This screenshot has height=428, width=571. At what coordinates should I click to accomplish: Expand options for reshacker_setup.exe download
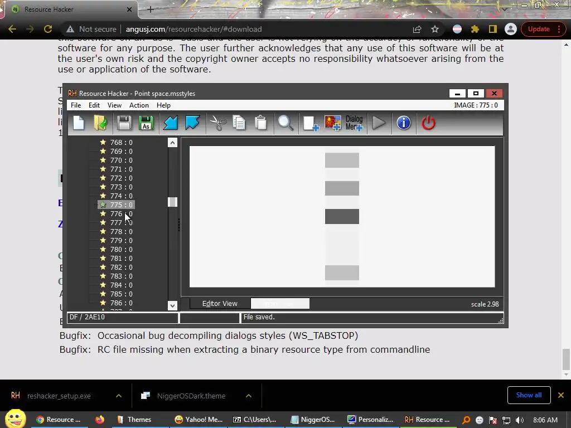(x=119, y=396)
